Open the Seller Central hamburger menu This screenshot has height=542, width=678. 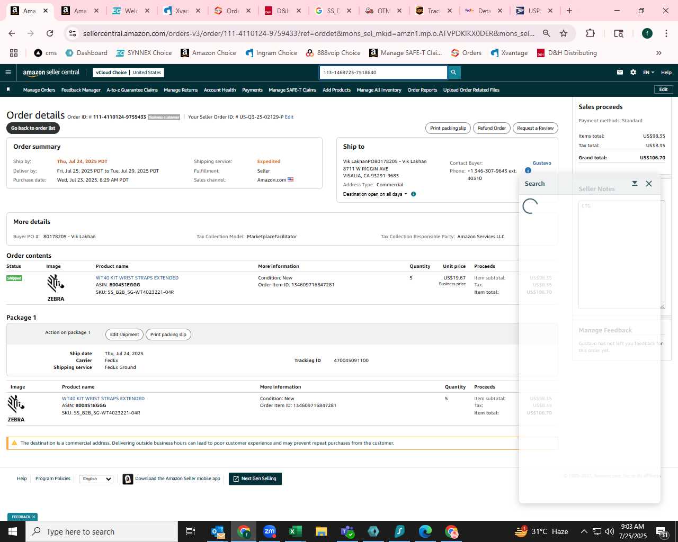point(8,73)
